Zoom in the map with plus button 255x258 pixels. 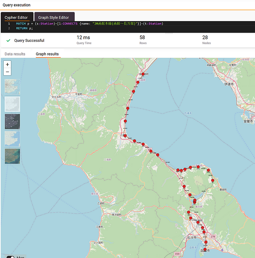point(7,64)
